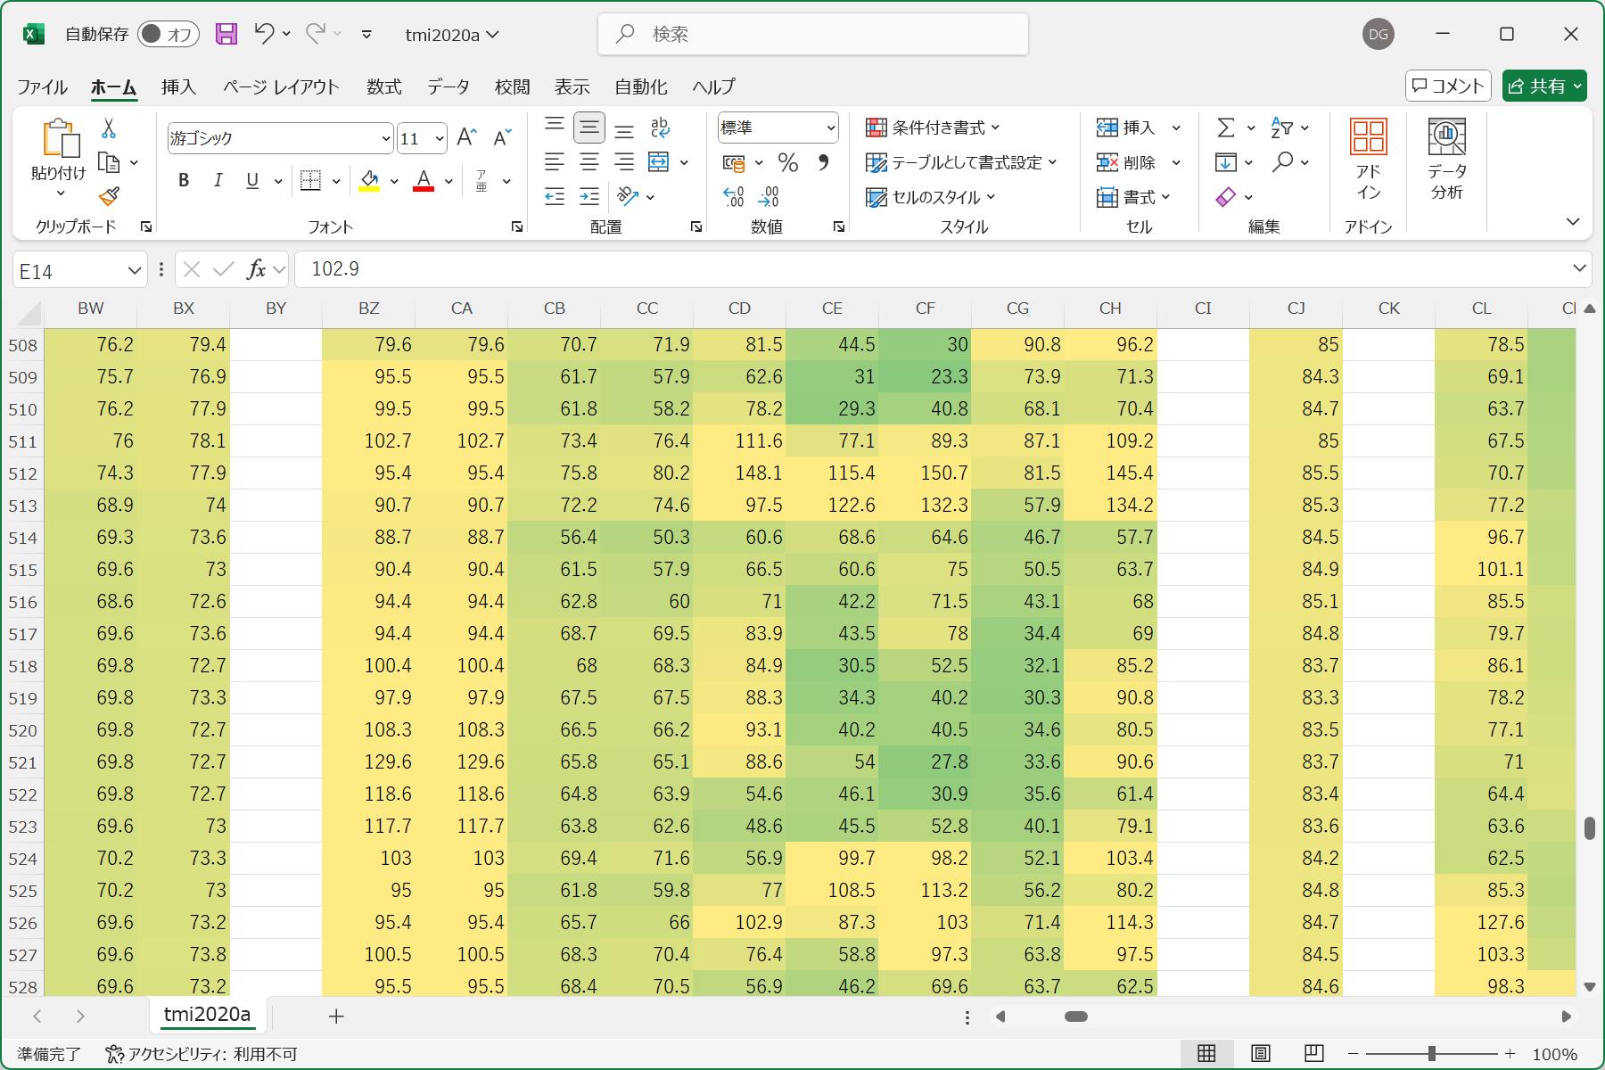
Task: Cut selection with scissors icon
Action: point(109,128)
